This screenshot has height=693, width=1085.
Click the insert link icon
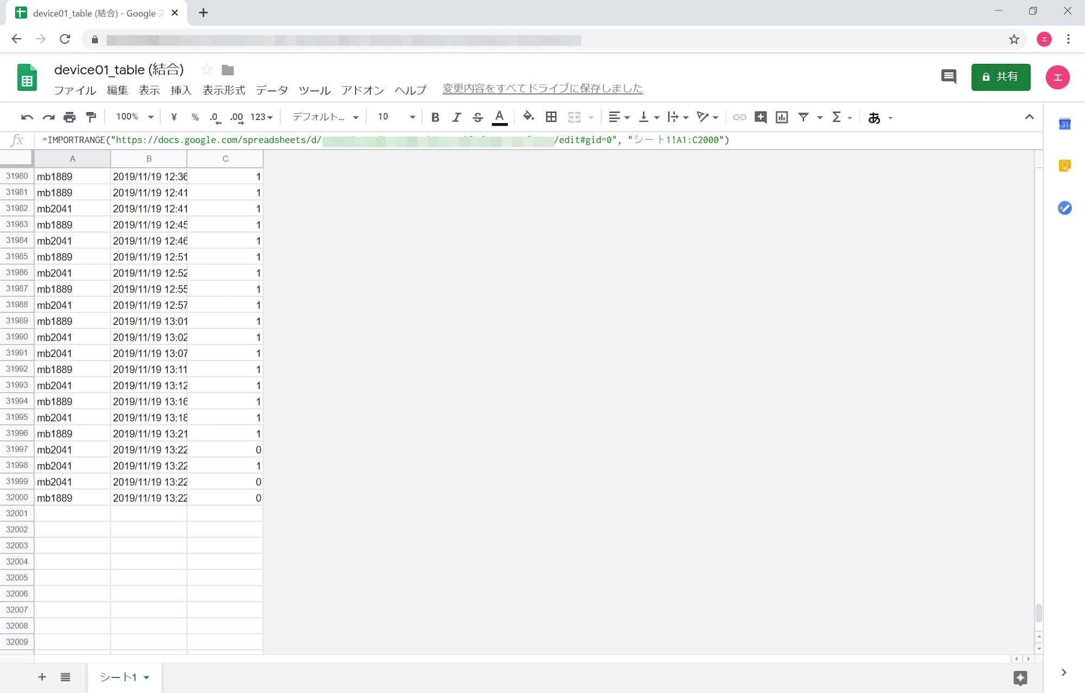(x=739, y=117)
